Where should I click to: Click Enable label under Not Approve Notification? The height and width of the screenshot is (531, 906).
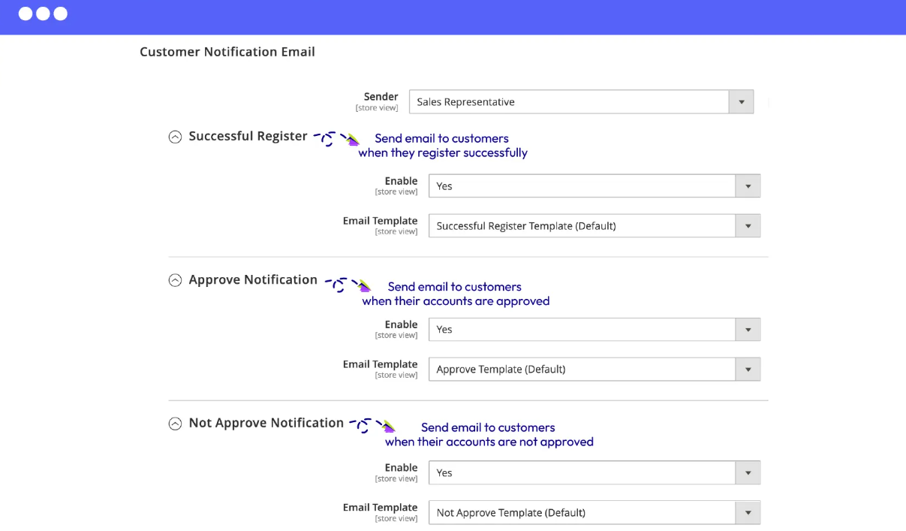(402, 468)
